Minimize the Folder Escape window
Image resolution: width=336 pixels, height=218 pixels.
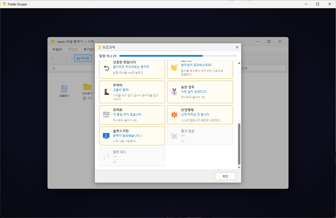click(306, 4)
